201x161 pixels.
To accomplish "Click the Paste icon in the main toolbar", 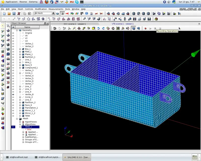I will [29, 14].
